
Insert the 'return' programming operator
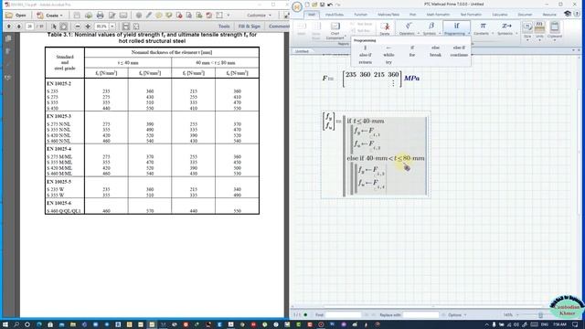tap(365, 62)
